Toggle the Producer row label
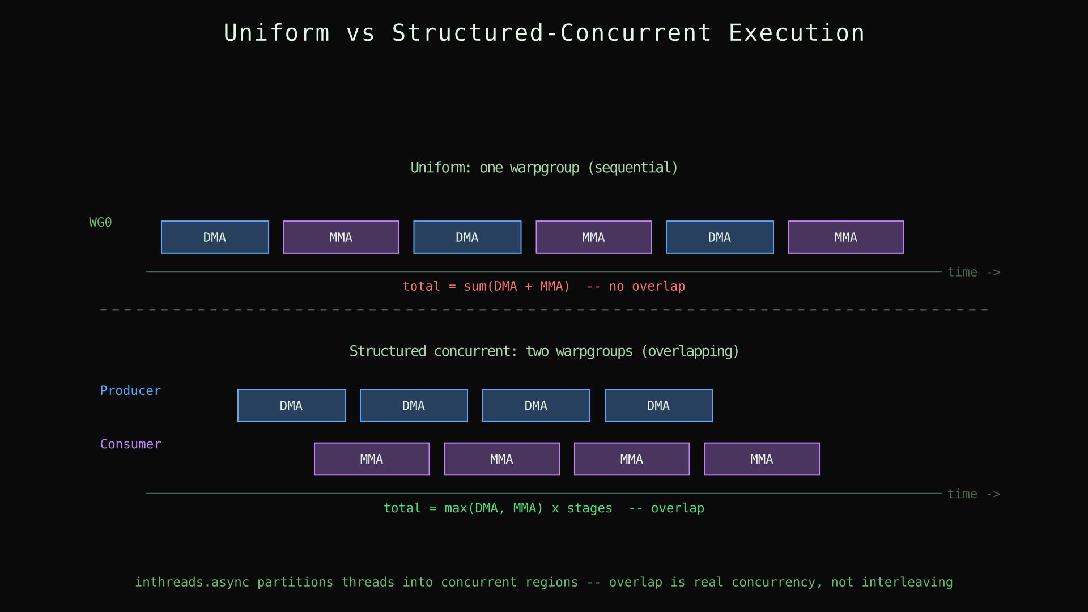The width and height of the screenshot is (1088, 612). coord(130,390)
